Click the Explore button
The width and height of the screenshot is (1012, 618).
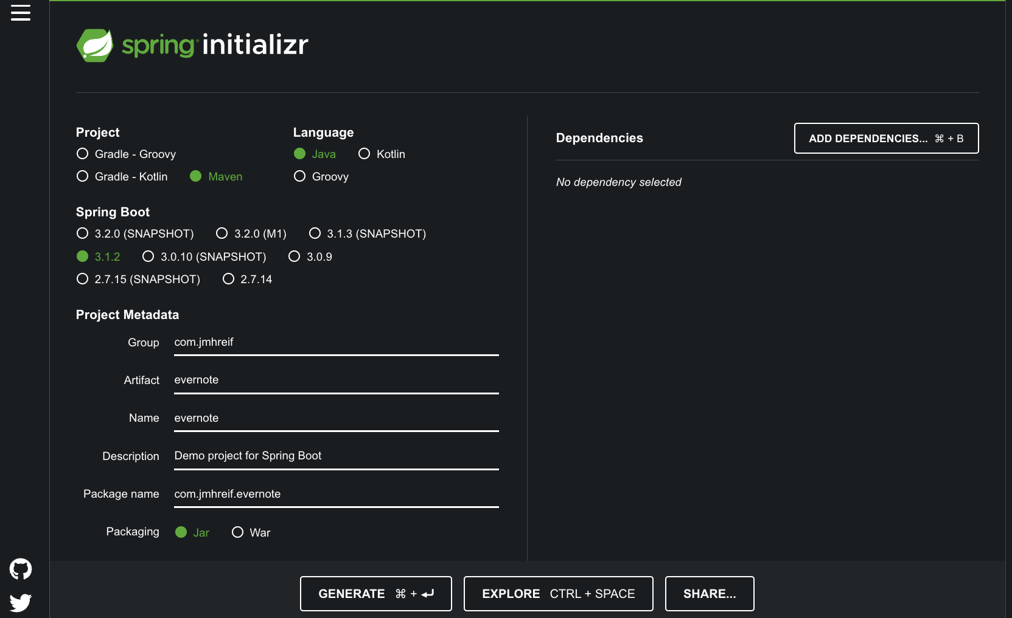[x=559, y=594]
